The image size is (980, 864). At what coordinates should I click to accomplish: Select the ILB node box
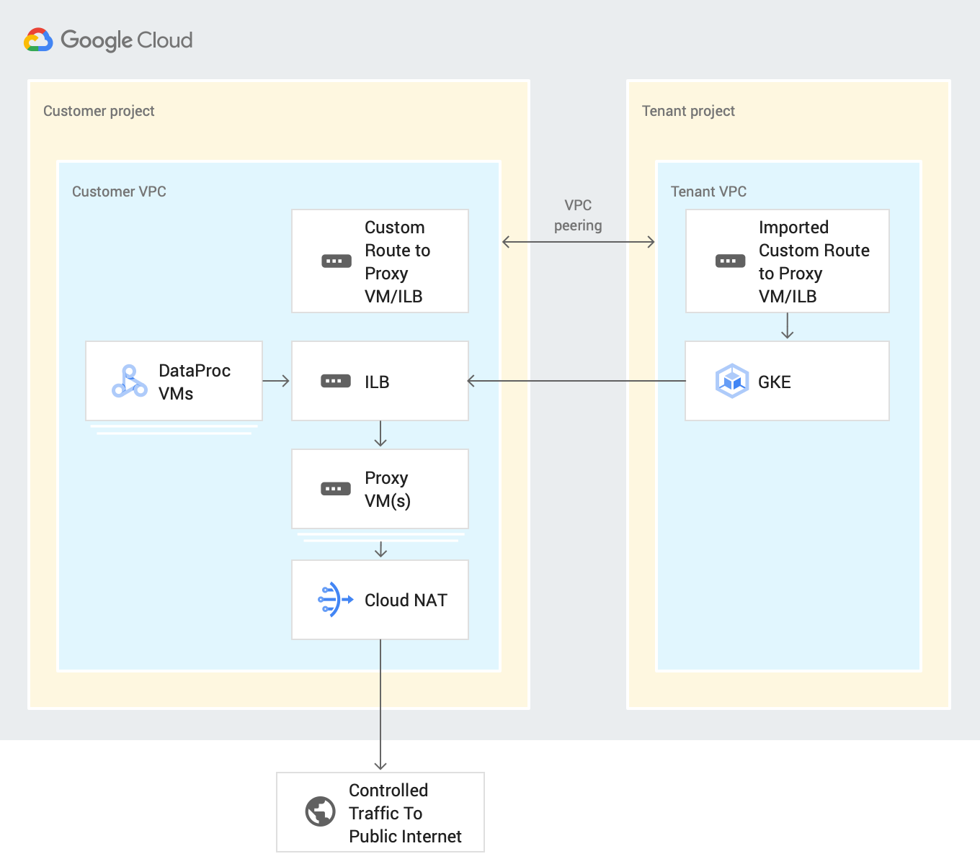(x=380, y=381)
